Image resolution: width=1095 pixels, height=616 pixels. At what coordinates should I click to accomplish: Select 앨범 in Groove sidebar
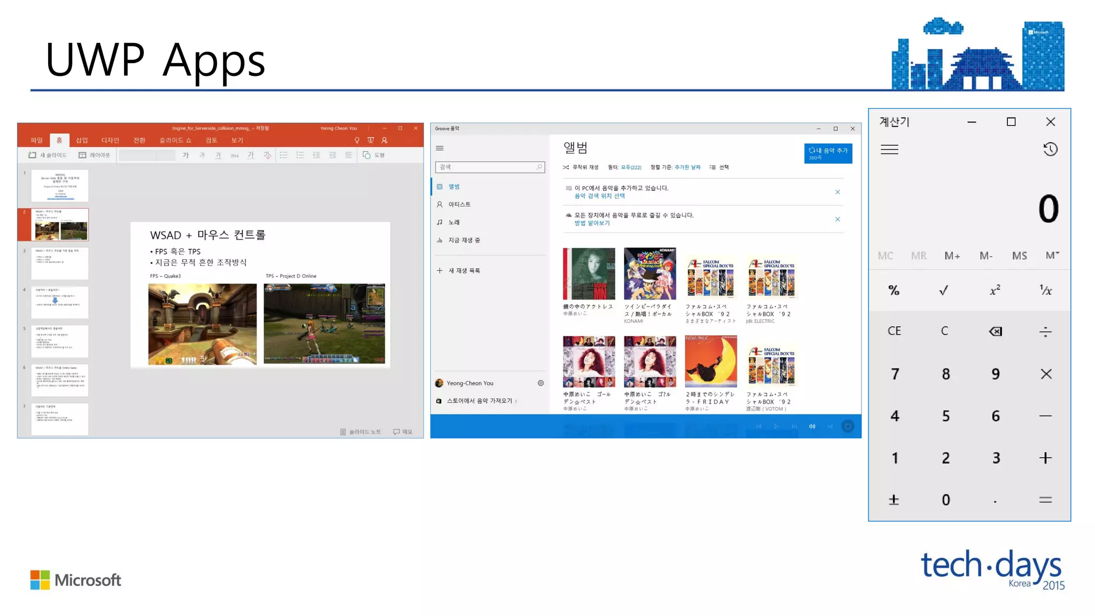point(454,187)
